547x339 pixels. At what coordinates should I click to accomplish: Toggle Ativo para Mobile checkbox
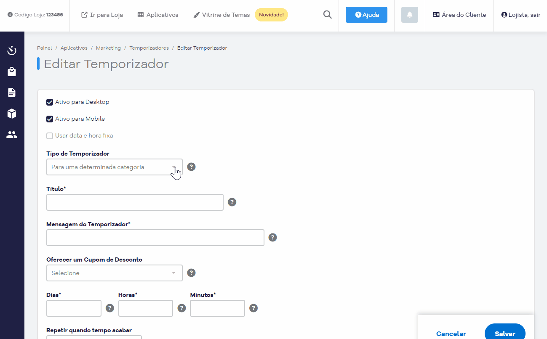coord(50,119)
